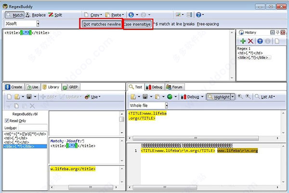Select <title>(.*?)</title> in History list
Screen dimensions: 289x193
click(x=253, y=57)
